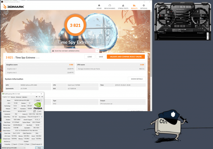Open Afterburner settings gear button
213x149 pixels.
[177, 26]
